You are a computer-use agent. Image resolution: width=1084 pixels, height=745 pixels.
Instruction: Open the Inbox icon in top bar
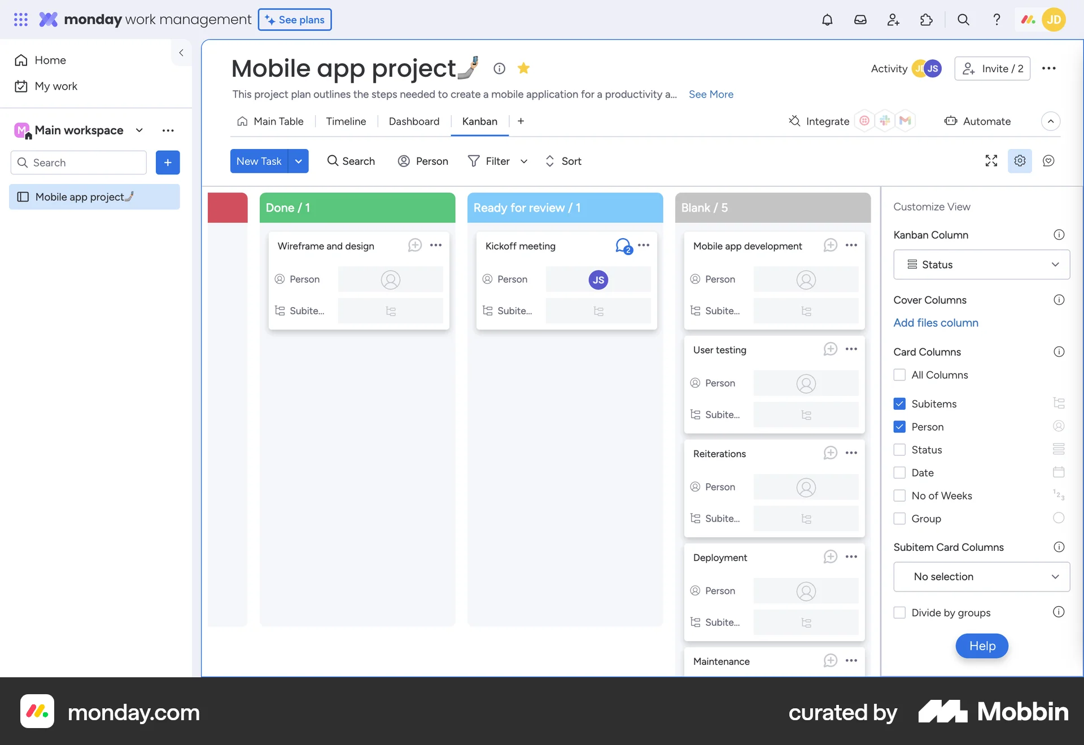(x=860, y=19)
